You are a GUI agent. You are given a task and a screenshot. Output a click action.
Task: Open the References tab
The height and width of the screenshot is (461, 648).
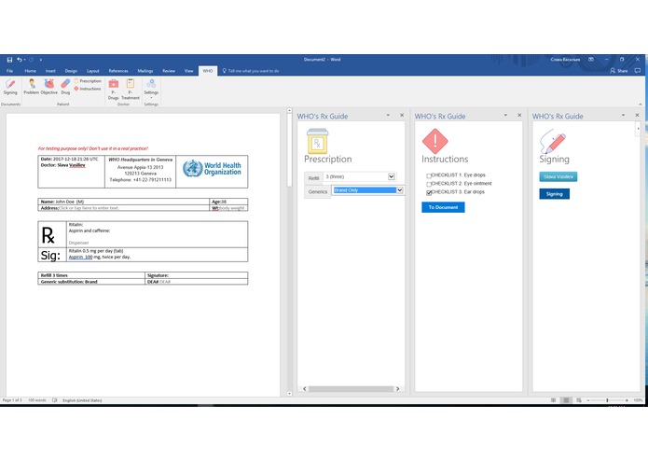click(118, 71)
